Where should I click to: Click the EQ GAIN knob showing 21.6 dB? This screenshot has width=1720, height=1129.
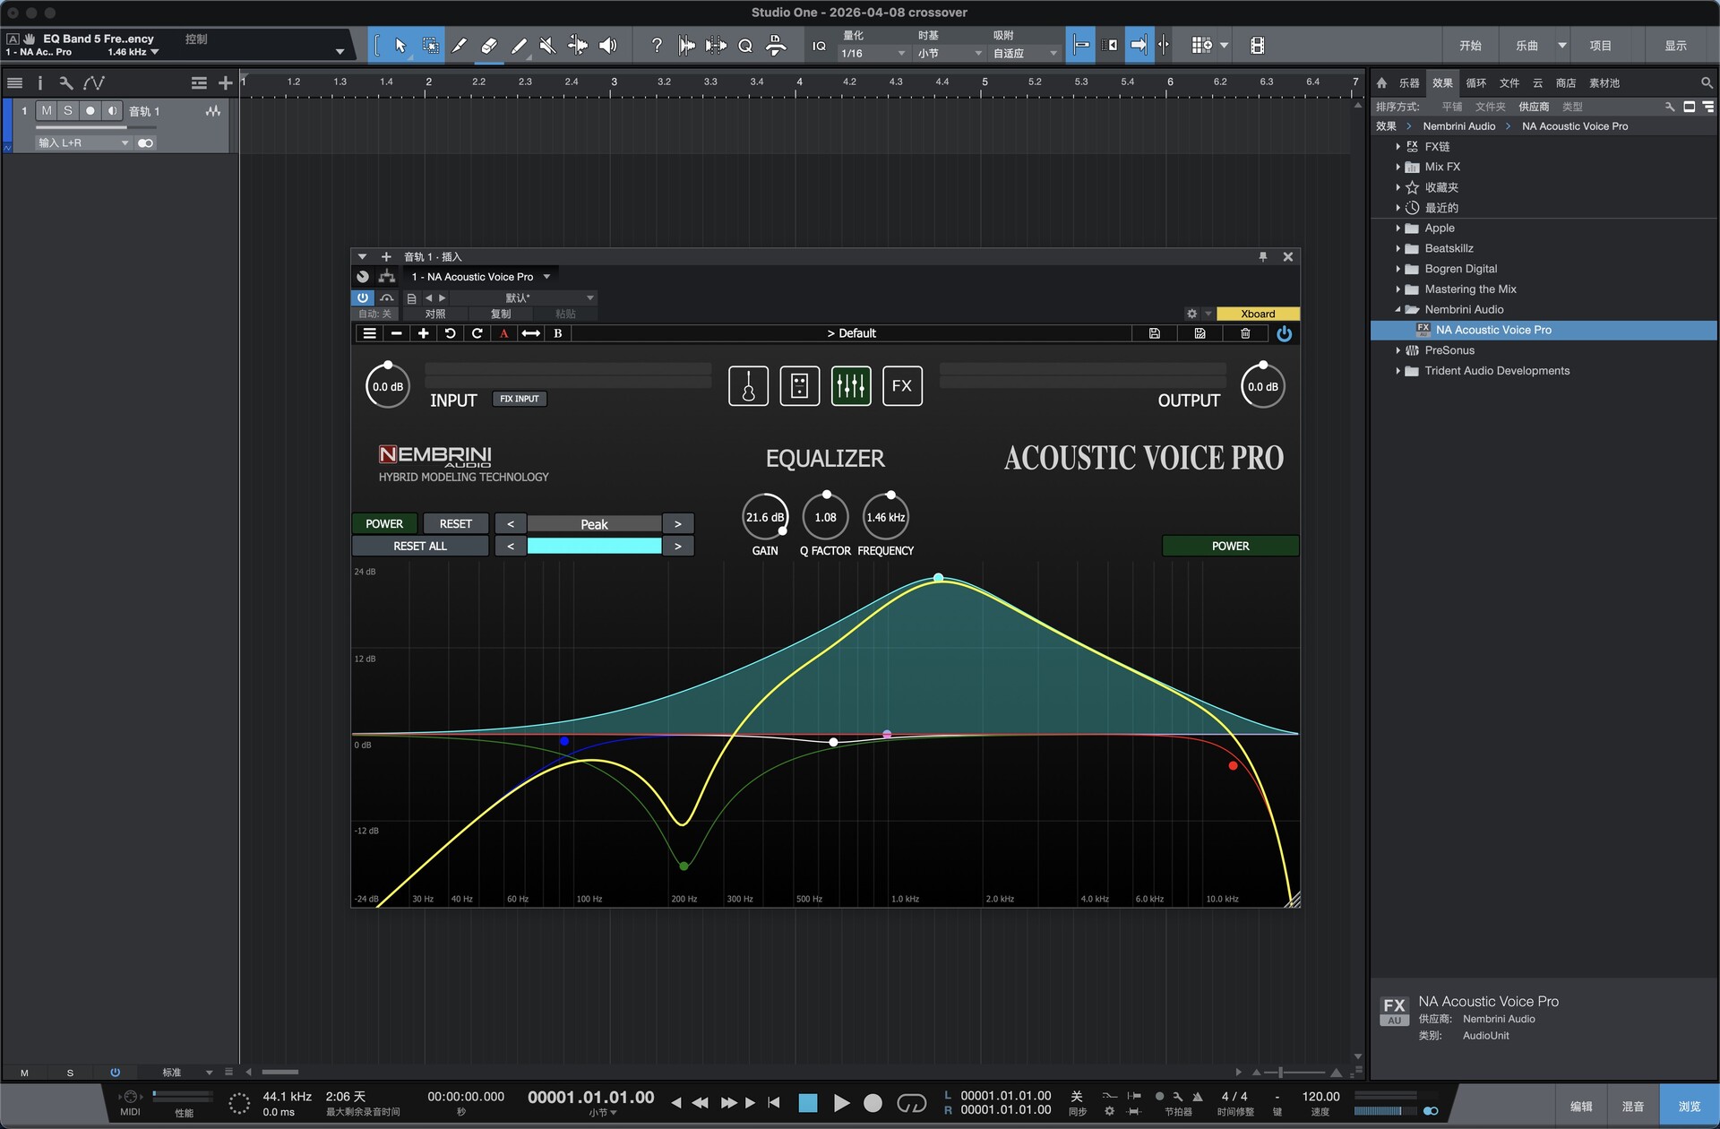(765, 517)
